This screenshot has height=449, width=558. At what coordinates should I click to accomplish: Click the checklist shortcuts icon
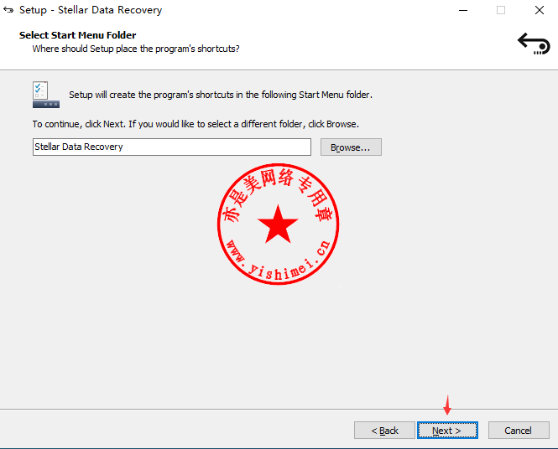pyautogui.click(x=46, y=95)
